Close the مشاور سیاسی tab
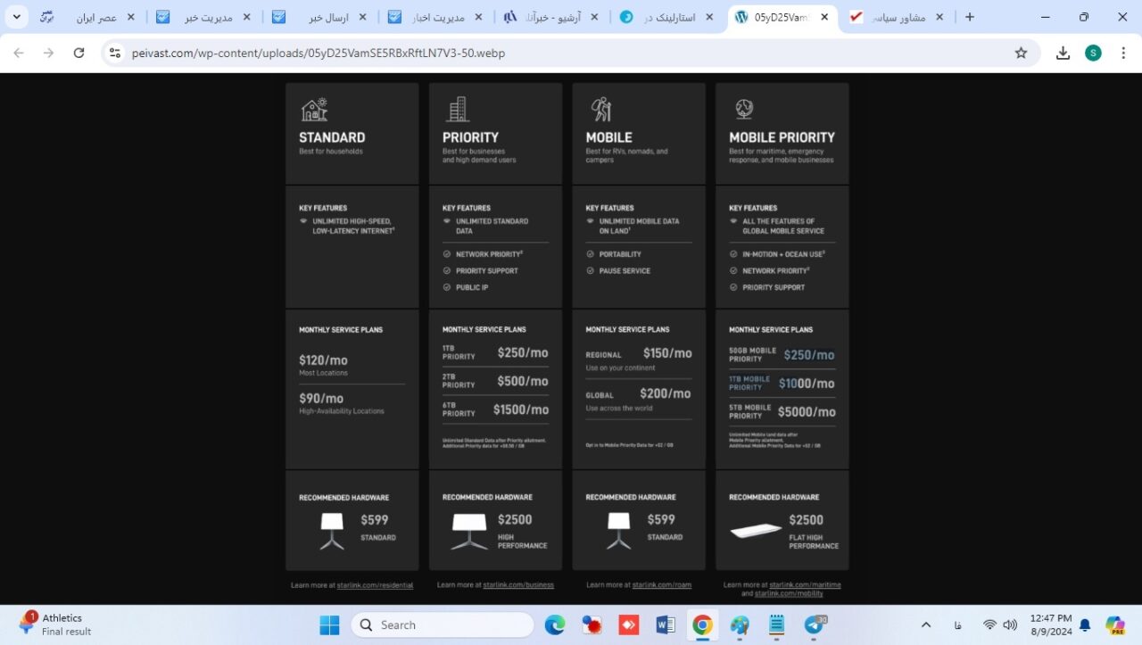 click(939, 17)
